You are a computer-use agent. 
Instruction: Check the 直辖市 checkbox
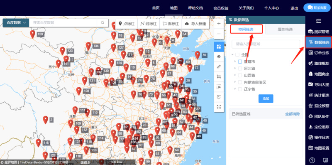[x=240, y=62]
